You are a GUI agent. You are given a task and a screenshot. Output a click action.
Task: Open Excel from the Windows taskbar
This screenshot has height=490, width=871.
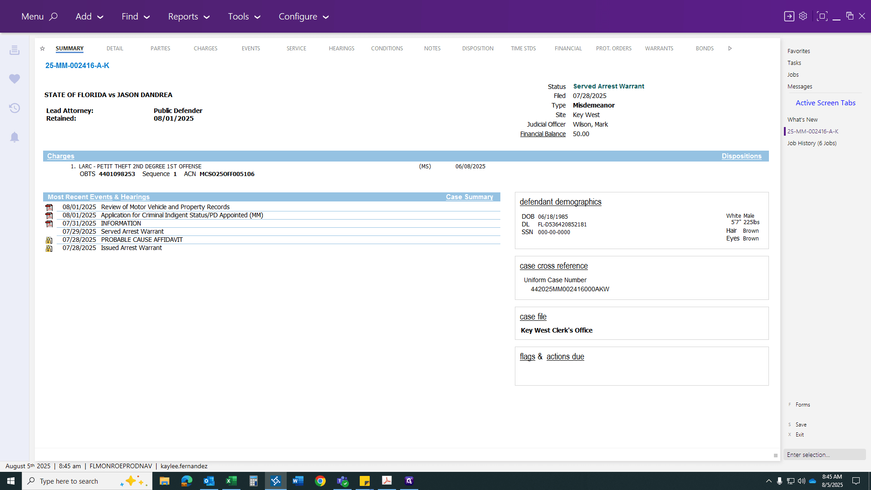(231, 481)
